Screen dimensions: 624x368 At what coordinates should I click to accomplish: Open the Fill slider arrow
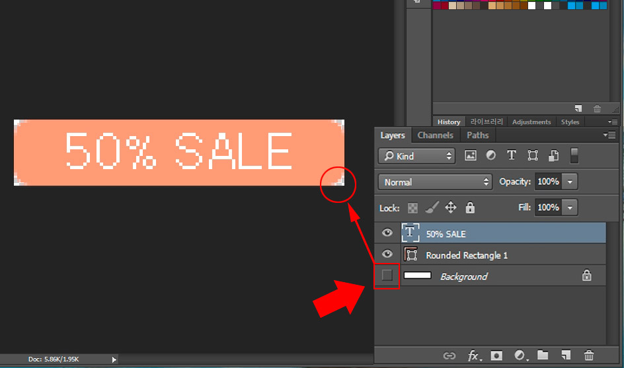coord(570,207)
